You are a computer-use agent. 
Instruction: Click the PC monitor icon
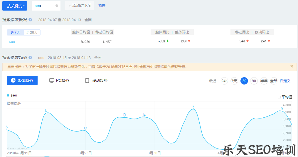(x=52, y=81)
